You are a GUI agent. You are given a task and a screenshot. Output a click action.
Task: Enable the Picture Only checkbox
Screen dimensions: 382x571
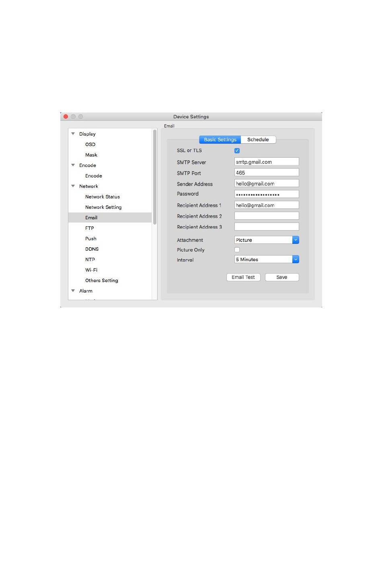click(x=237, y=249)
